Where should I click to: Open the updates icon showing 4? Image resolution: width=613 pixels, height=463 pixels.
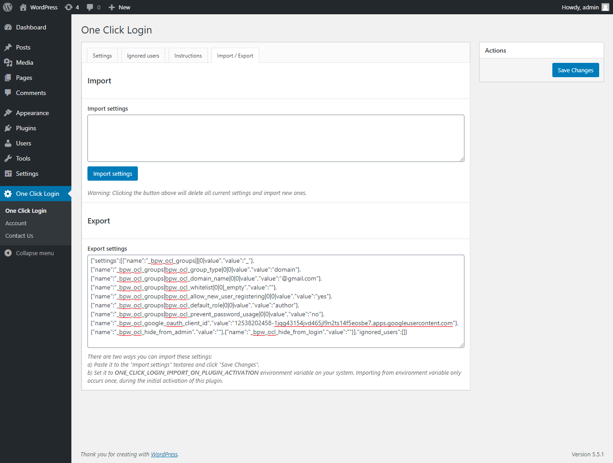coord(69,7)
